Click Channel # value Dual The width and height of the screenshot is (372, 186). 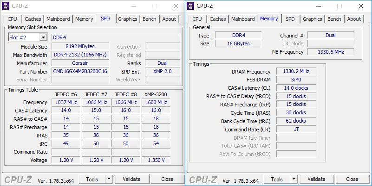(331, 35)
